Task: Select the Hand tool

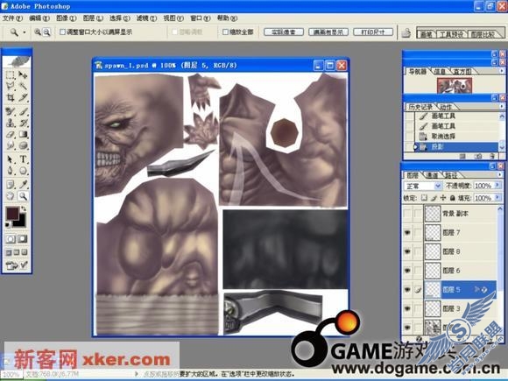Action: 11,195
